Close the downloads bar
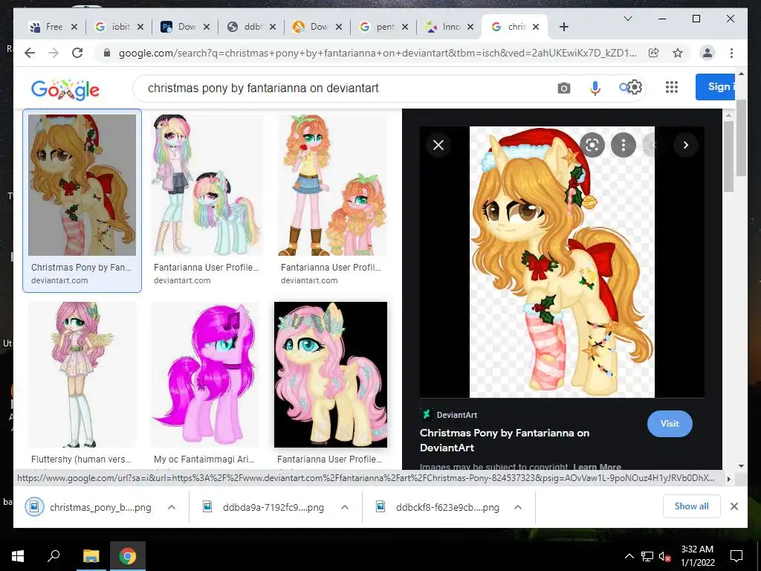Screen dimensions: 761x571 click(x=734, y=506)
